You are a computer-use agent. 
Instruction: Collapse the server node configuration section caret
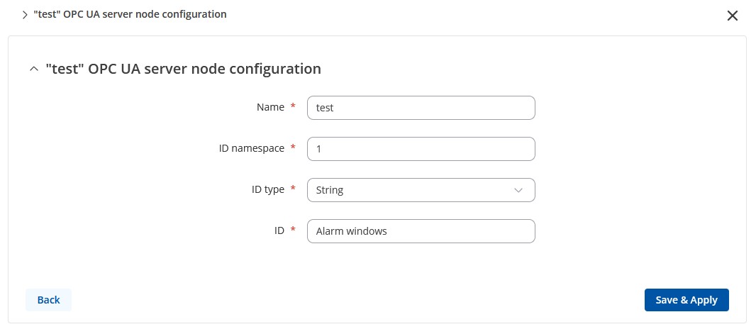tap(33, 69)
